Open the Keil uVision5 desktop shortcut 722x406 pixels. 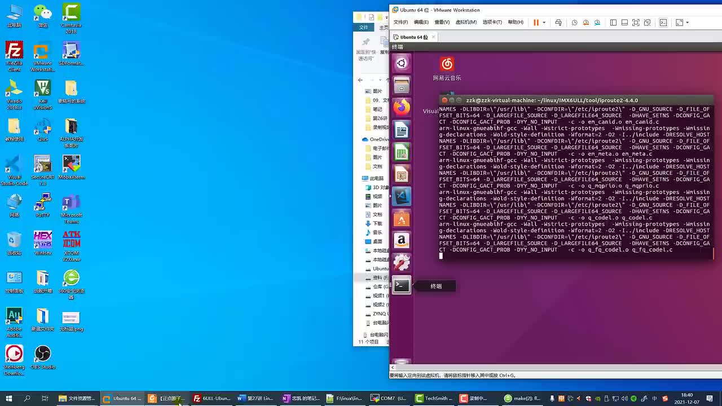coord(43,95)
